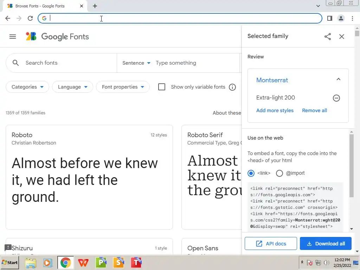Click the "12 styles" label on Roboto

(x=159, y=135)
